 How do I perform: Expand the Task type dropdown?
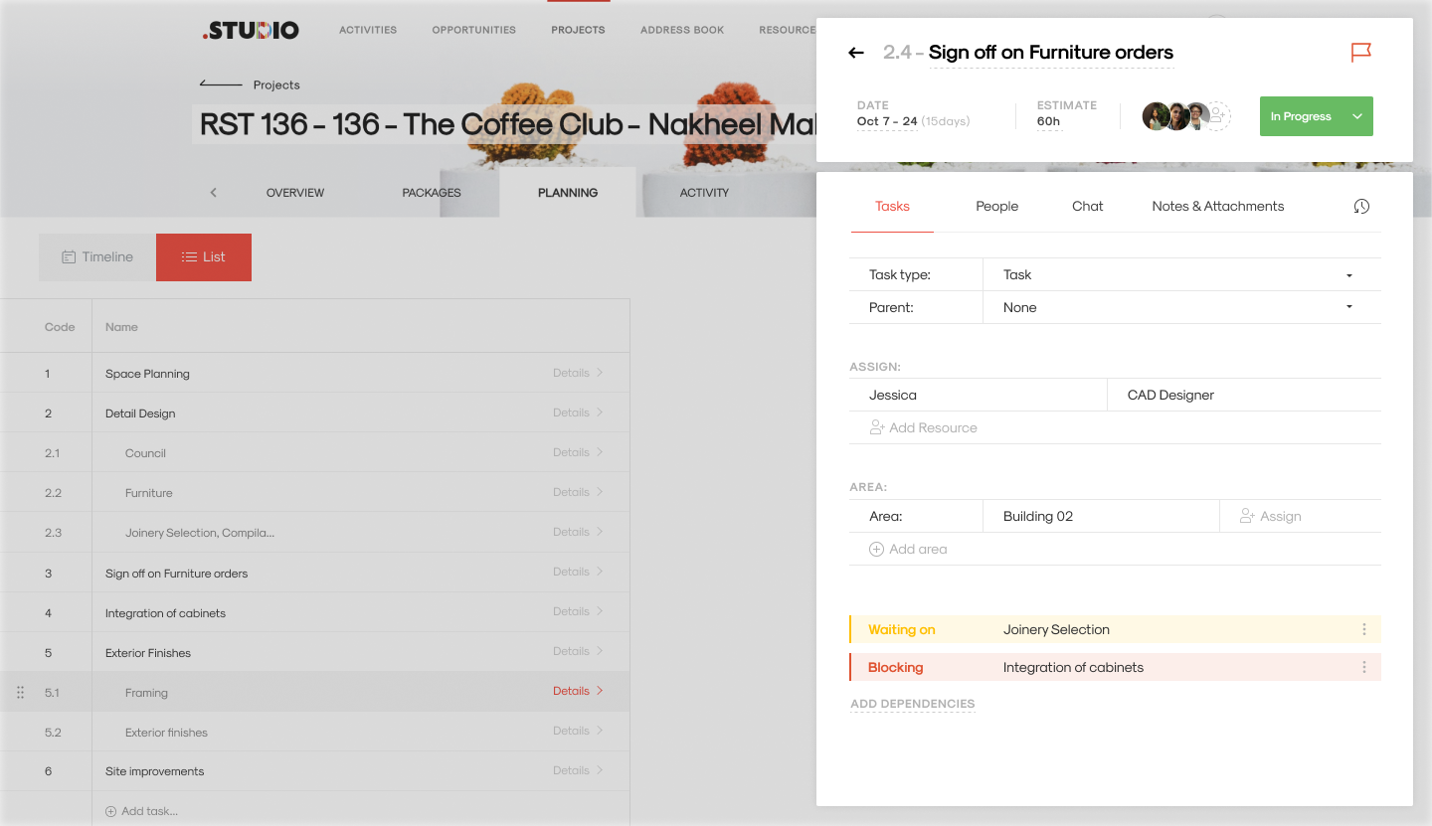coord(1348,275)
